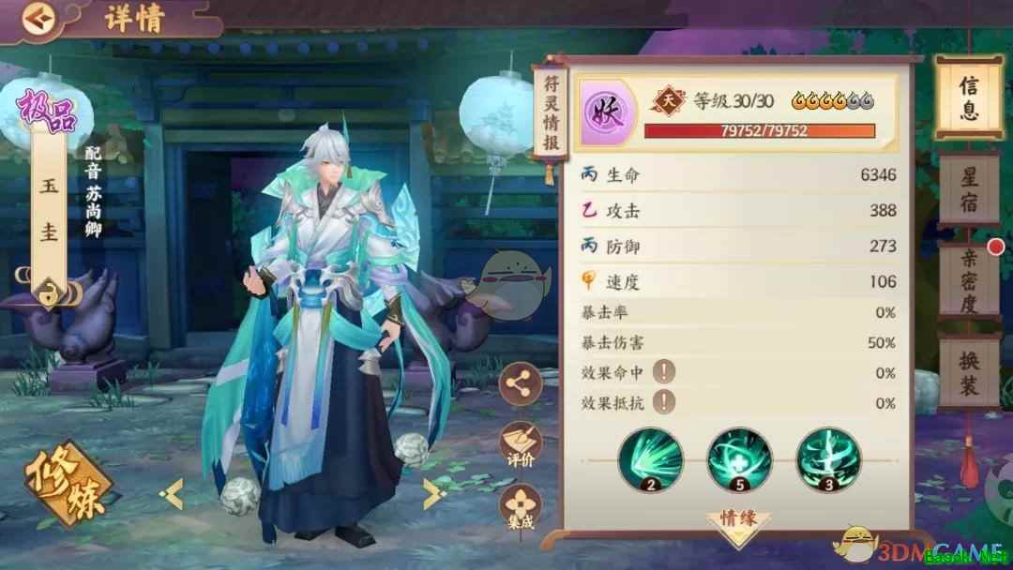
Task: Open the 集成 flower icon
Action: point(521,508)
